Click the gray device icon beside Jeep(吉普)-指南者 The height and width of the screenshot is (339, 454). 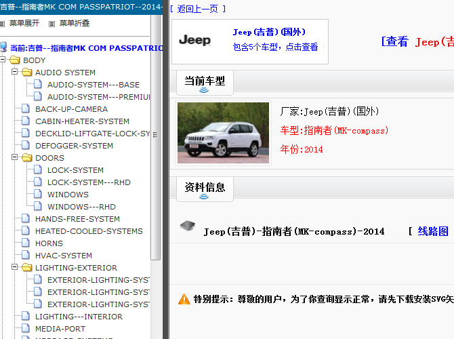tap(188, 225)
